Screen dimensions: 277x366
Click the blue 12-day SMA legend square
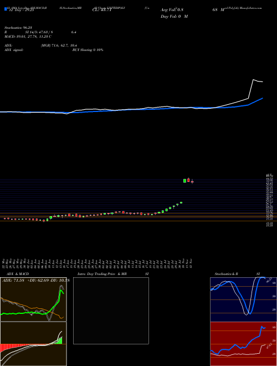6,9
